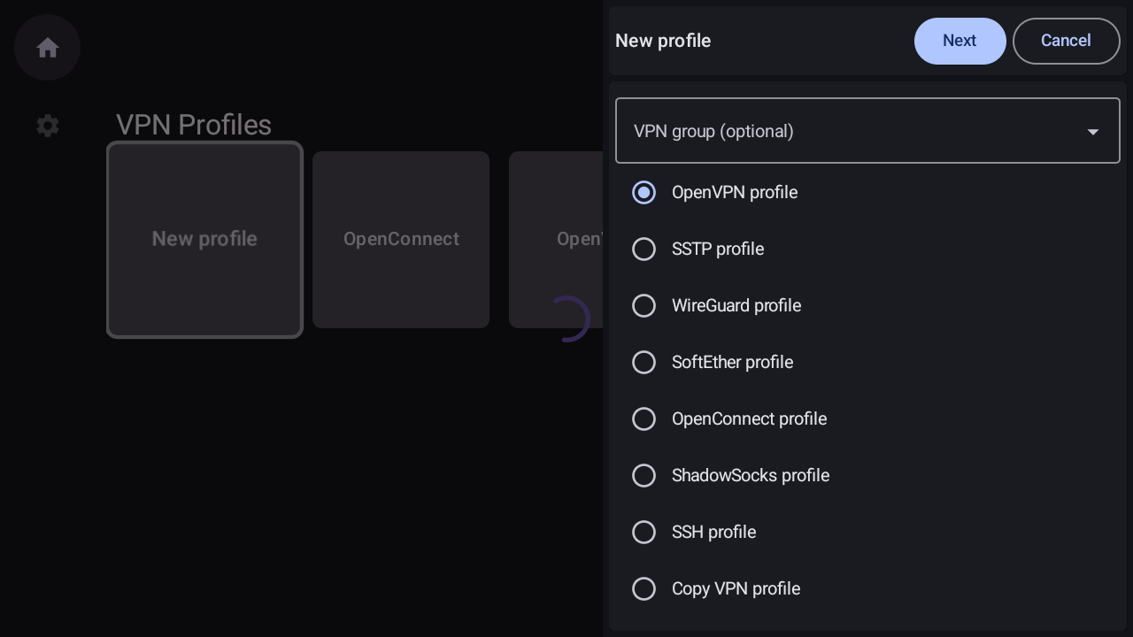Image resolution: width=1133 pixels, height=637 pixels.
Task: Select the WireGuard profile radio button
Action: pos(644,305)
